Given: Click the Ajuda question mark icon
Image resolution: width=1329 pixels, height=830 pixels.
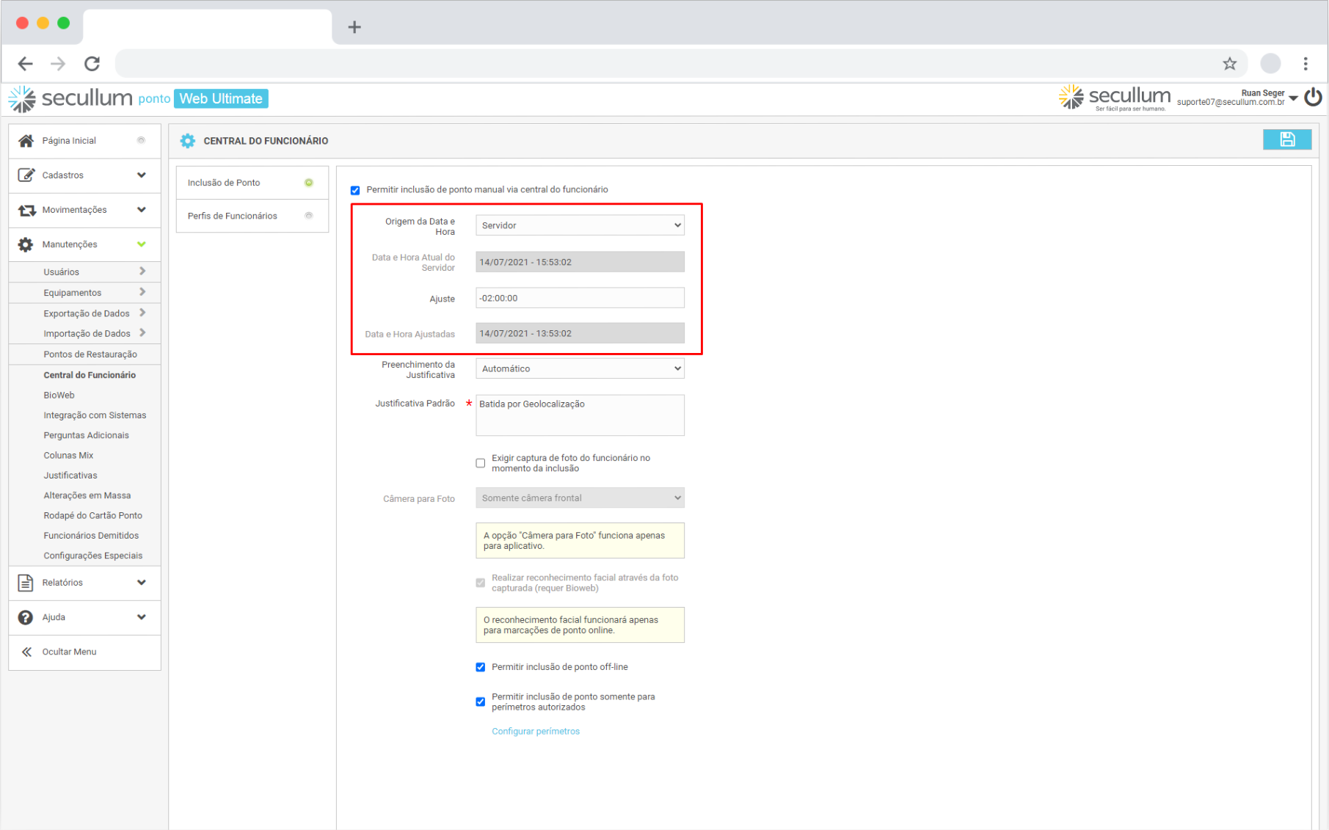Looking at the screenshot, I should tap(26, 617).
